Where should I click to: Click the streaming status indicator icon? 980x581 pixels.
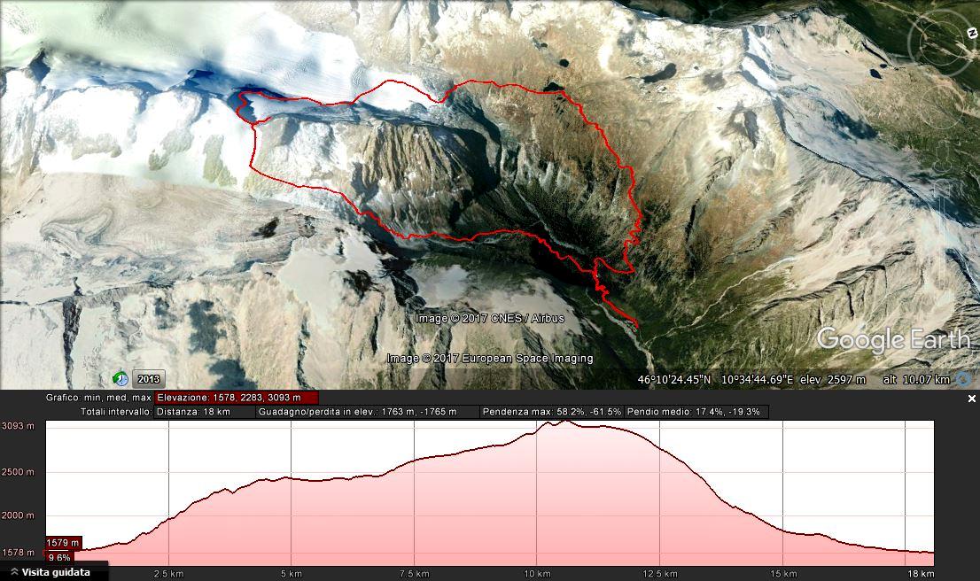(x=964, y=379)
